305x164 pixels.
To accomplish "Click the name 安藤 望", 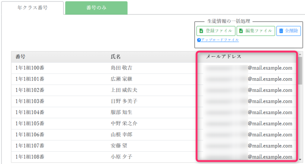I will coord(119,146).
